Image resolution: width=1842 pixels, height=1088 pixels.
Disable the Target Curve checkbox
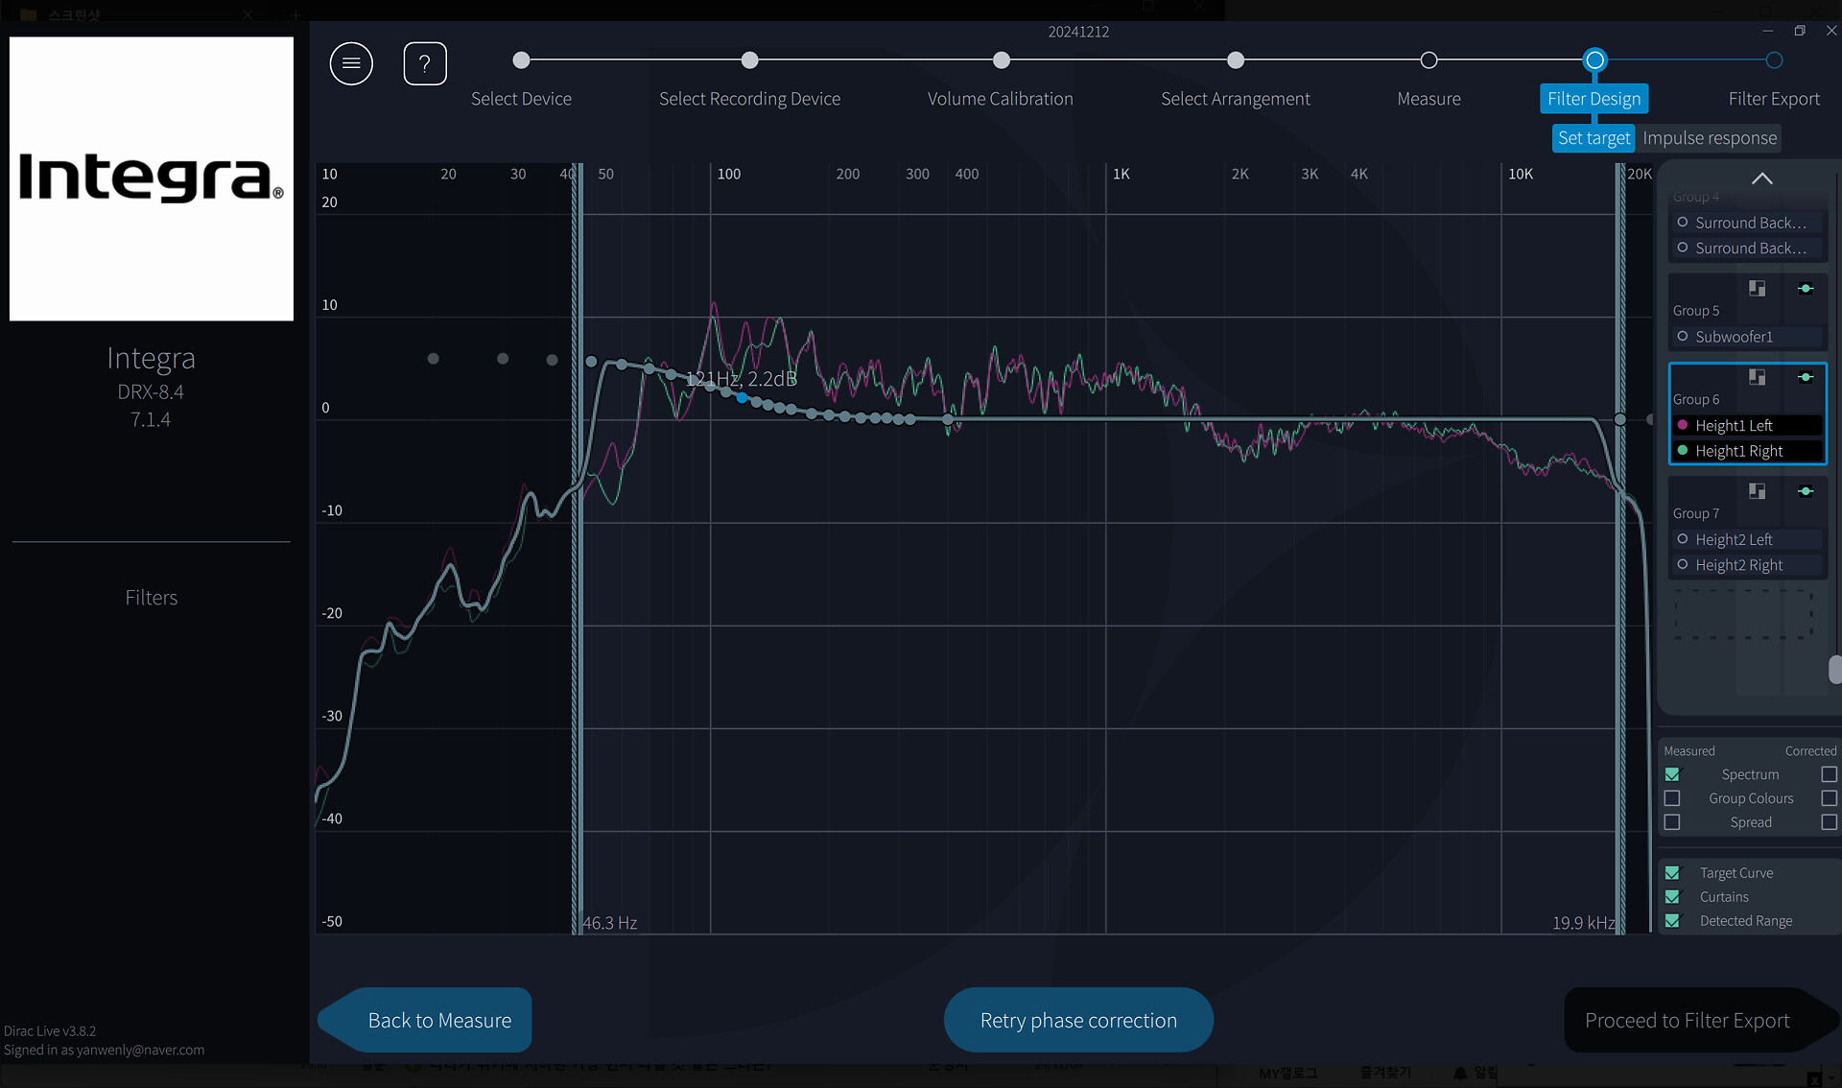click(x=1672, y=873)
